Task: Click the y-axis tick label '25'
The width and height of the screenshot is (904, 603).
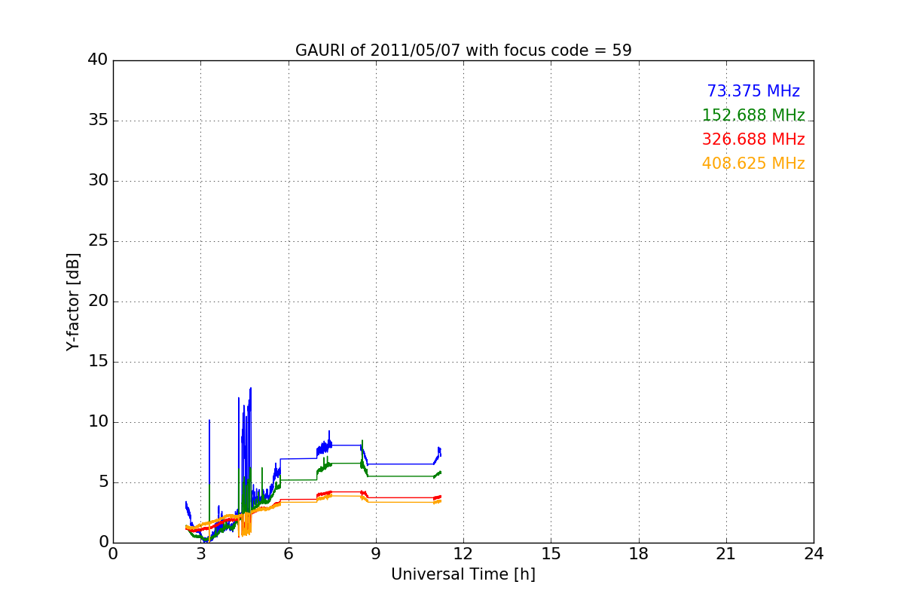Action: click(98, 241)
